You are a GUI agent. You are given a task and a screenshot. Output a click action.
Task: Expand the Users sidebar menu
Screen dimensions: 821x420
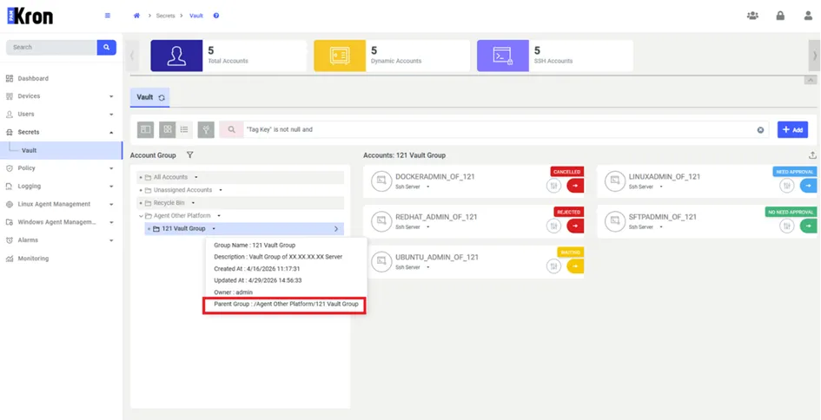coord(60,114)
